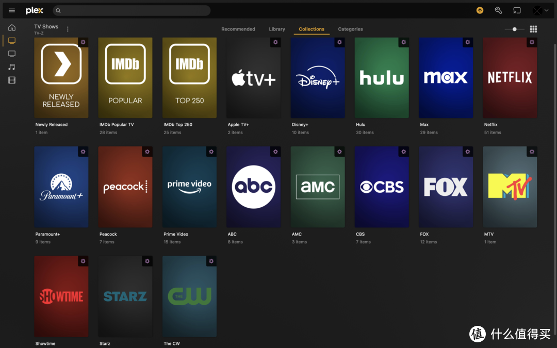557x348 pixels.
Task: Open the CBS collection poster
Action: (382, 187)
